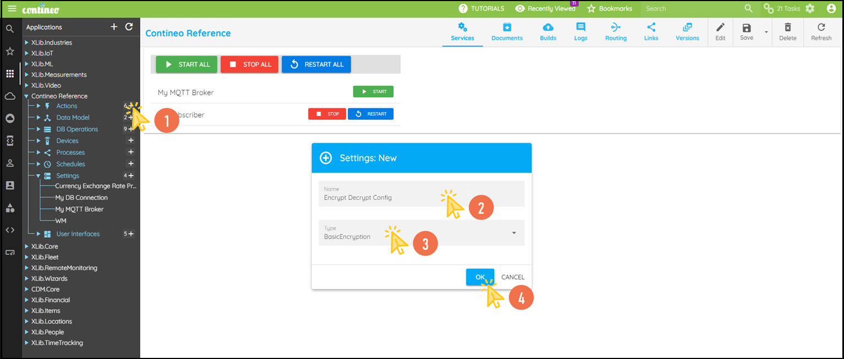Viewport: 844px width, 359px height.
Task: Expand the DB Operations tree node
Action: click(x=38, y=130)
